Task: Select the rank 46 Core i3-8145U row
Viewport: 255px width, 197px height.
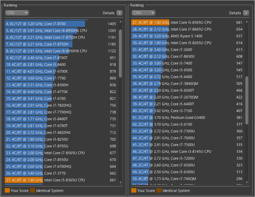Action: tap(187, 151)
